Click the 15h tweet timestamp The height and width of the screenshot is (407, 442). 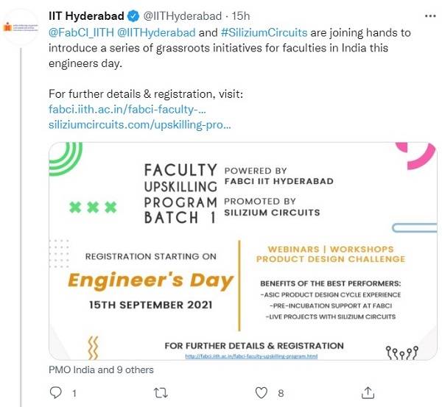click(239, 16)
